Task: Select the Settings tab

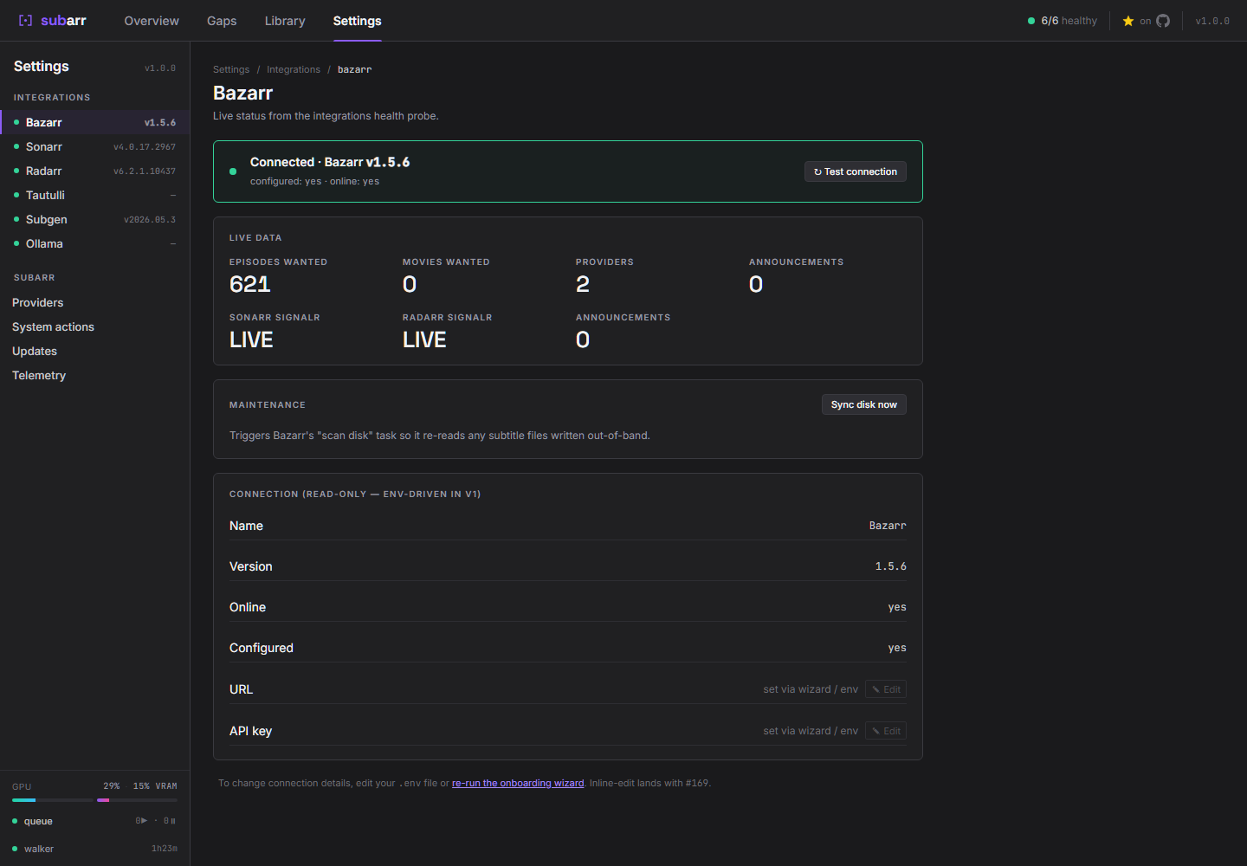Action: tap(357, 21)
